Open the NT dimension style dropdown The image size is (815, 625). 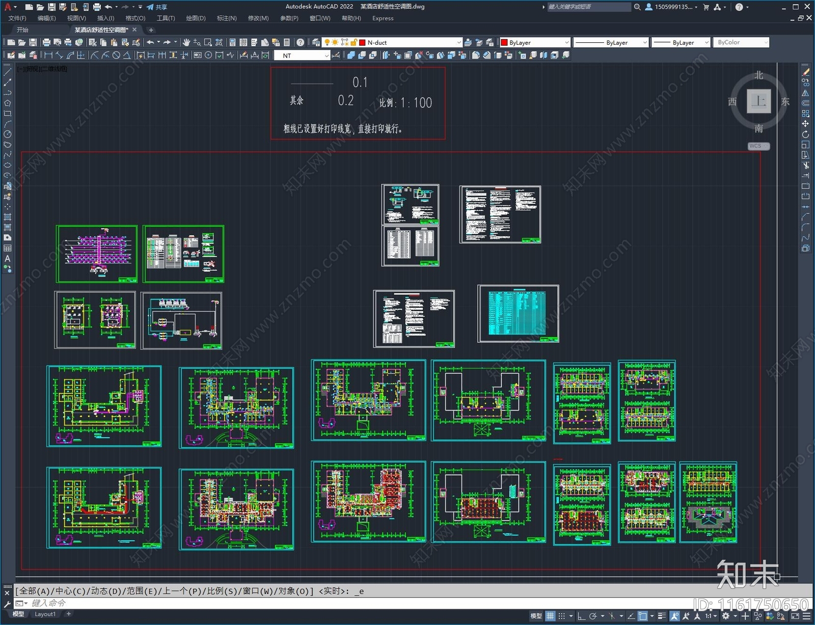tap(327, 56)
